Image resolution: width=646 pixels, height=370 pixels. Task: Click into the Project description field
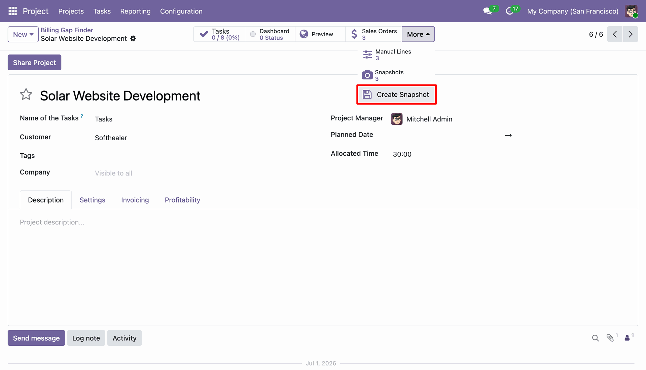[52, 222]
